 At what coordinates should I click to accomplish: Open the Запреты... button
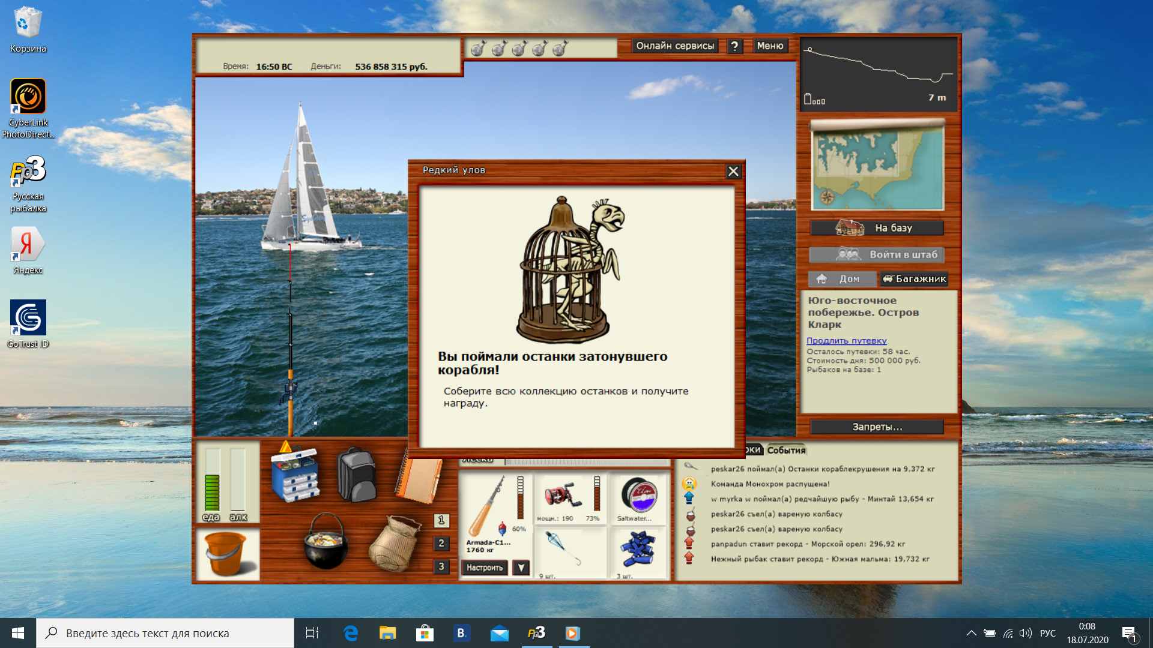coord(877,427)
